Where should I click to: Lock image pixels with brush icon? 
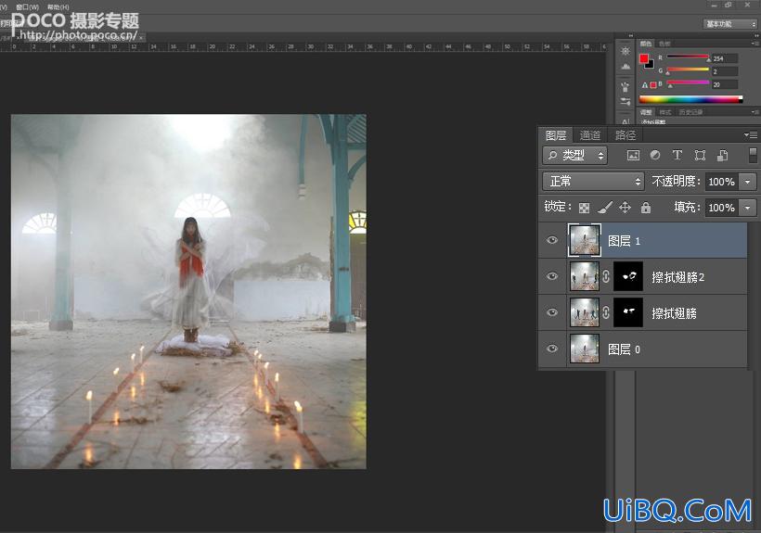click(x=605, y=208)
